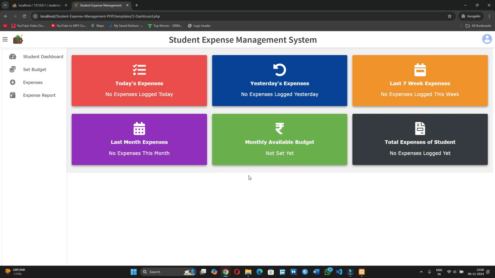Select the Last 7 Week Expenses card
The image size is (495, 278).
(420, 81)
